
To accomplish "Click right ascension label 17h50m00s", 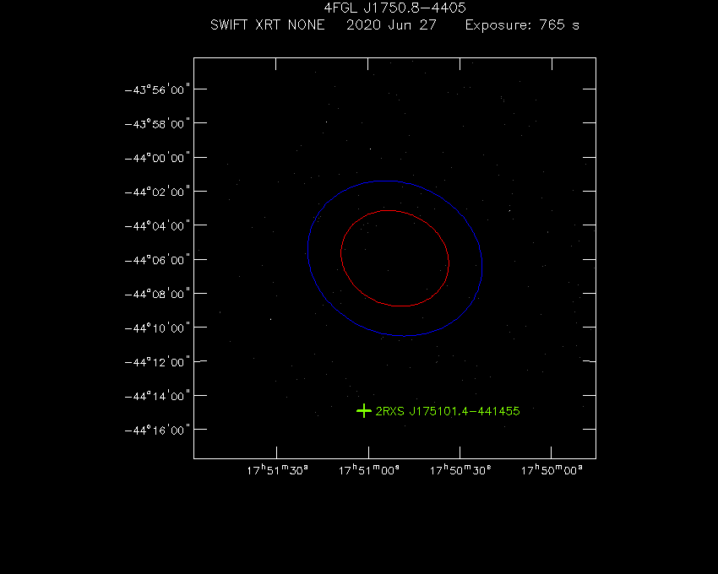I will click(x=552, y=470).
